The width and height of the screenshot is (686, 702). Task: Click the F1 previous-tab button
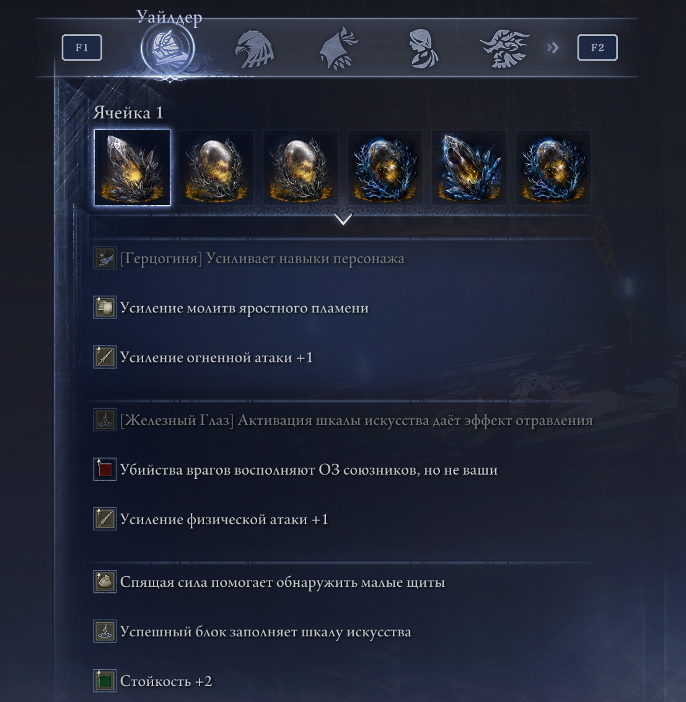pos(82,48)
